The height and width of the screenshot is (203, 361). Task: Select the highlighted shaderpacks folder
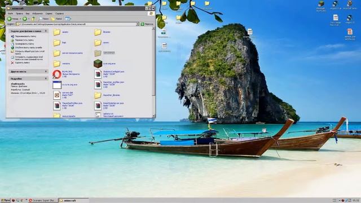(x=98, y=53)
